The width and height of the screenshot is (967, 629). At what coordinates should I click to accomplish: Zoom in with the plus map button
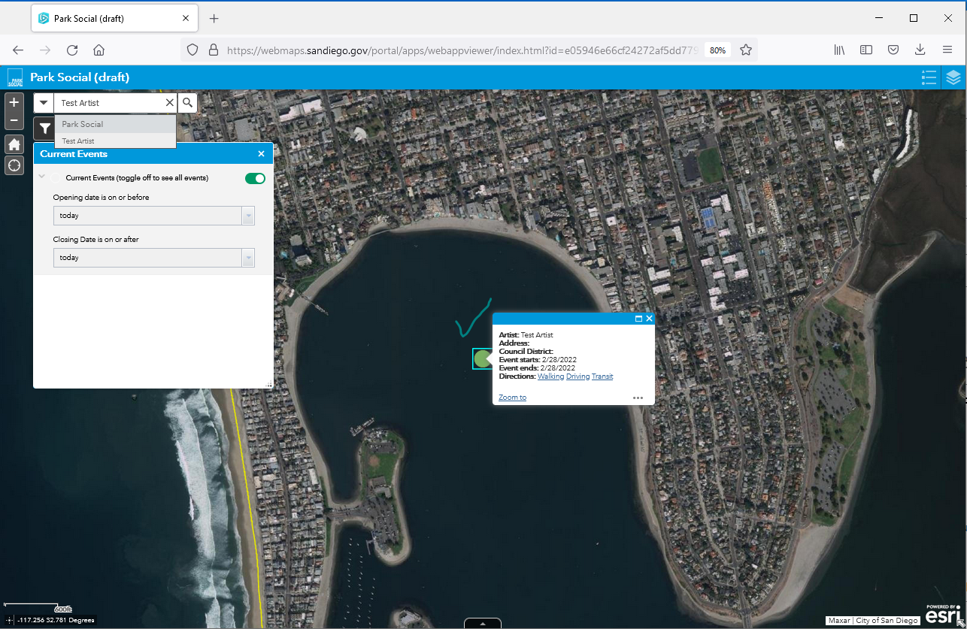tap(14, 102)
